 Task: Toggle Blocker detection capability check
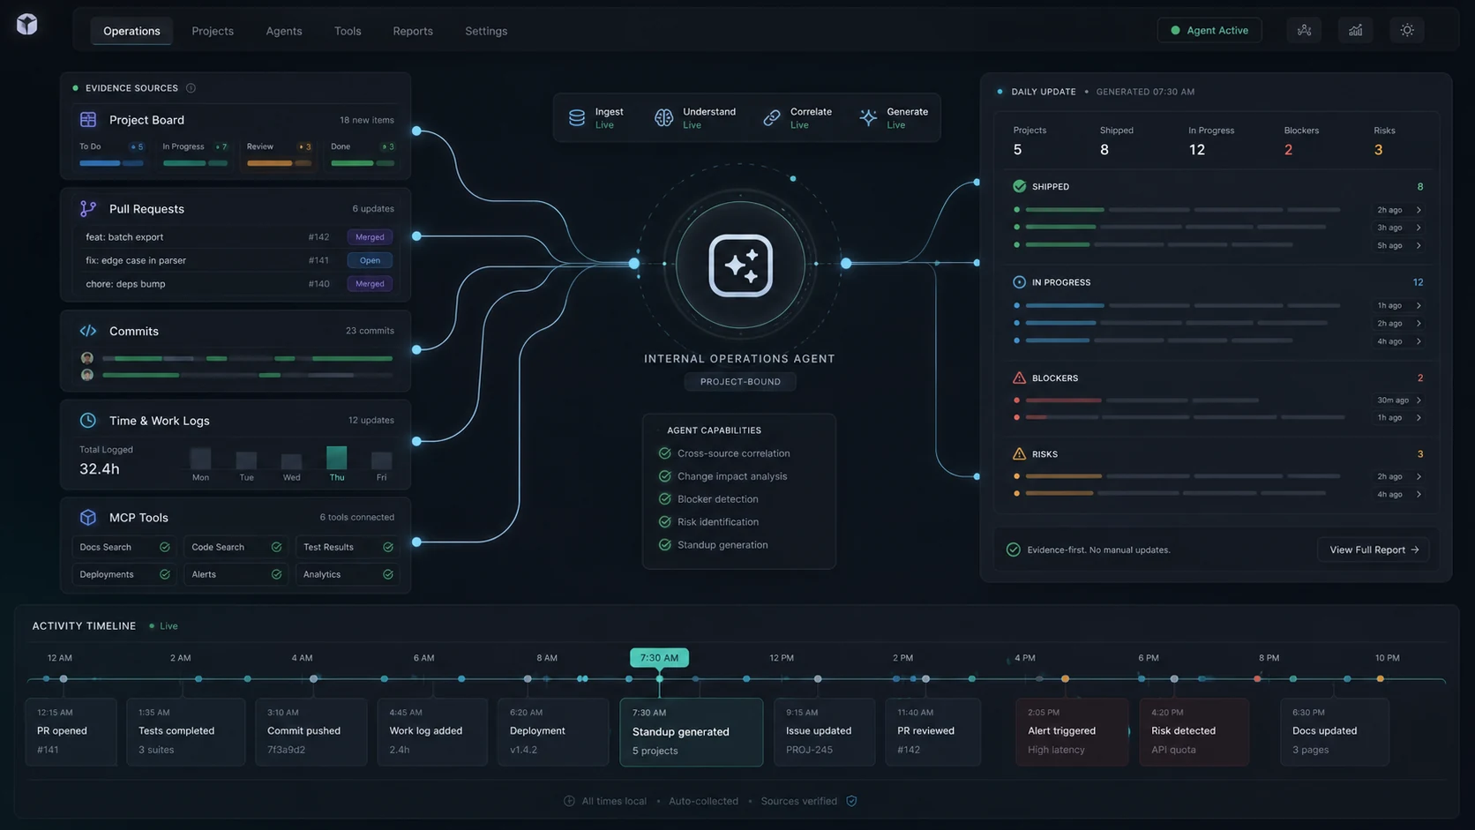[665, 499]
